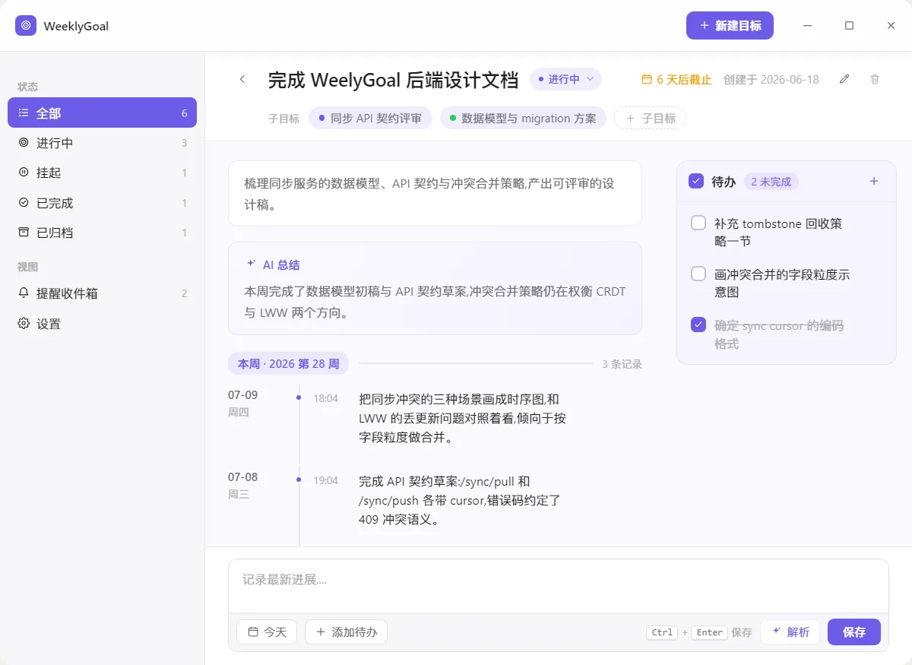Click the 3 条记录 count
The image size is (912, 665).
622,364
